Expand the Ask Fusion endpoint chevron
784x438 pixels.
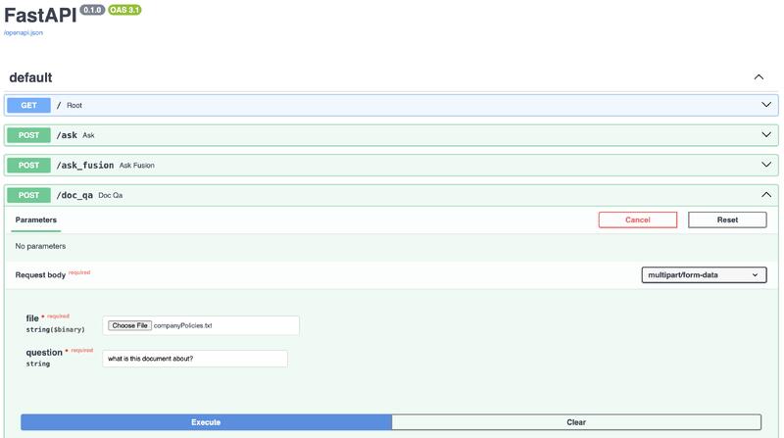[x=766, y=166]
